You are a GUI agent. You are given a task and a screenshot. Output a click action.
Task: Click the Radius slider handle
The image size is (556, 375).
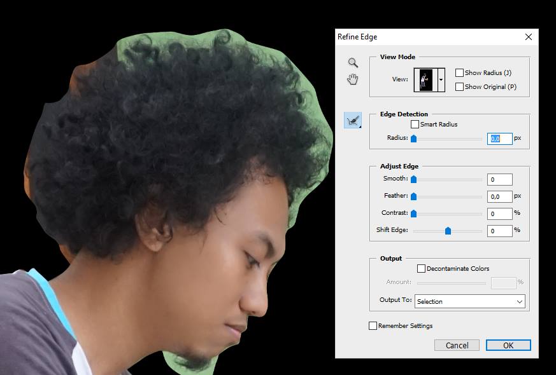[414, 139]
